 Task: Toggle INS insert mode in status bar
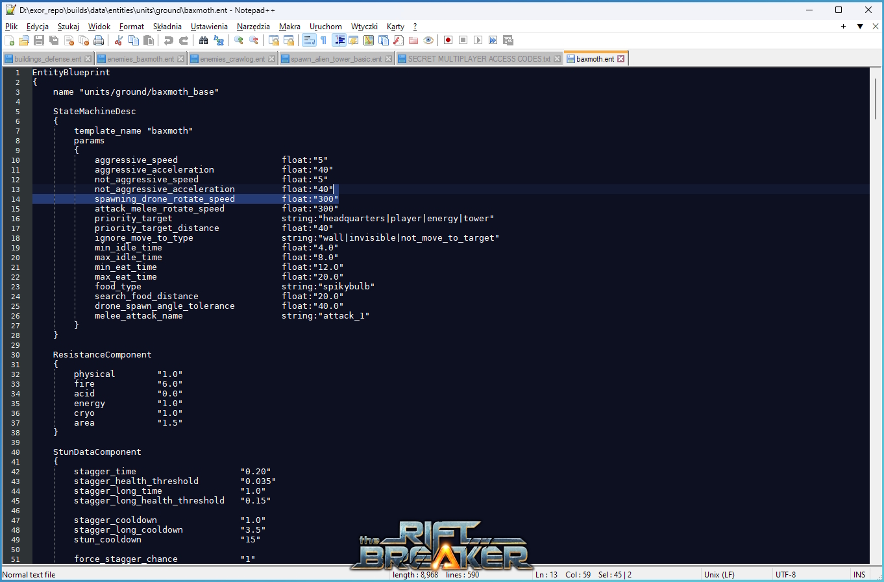click(x=859, y=575)
